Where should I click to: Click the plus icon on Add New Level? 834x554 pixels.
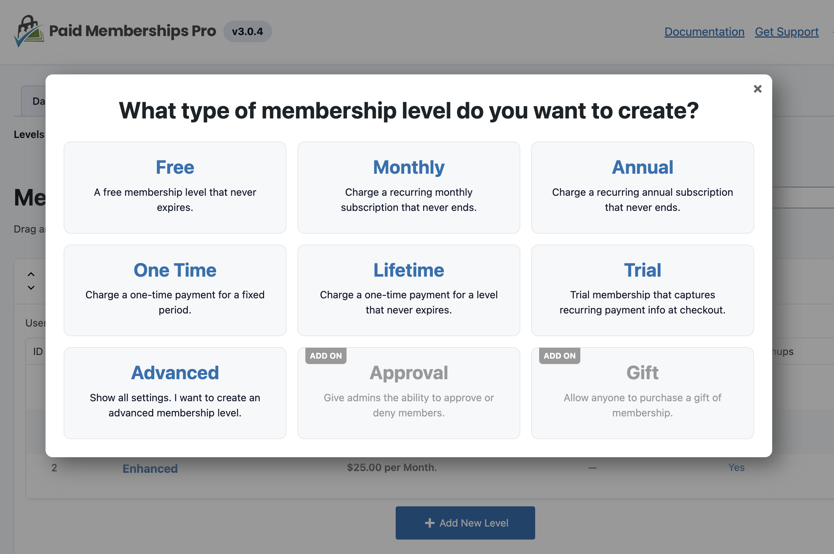click(x=430, y=523)
